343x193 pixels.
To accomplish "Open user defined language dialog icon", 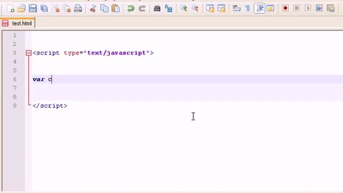I will tap(271, 9).
